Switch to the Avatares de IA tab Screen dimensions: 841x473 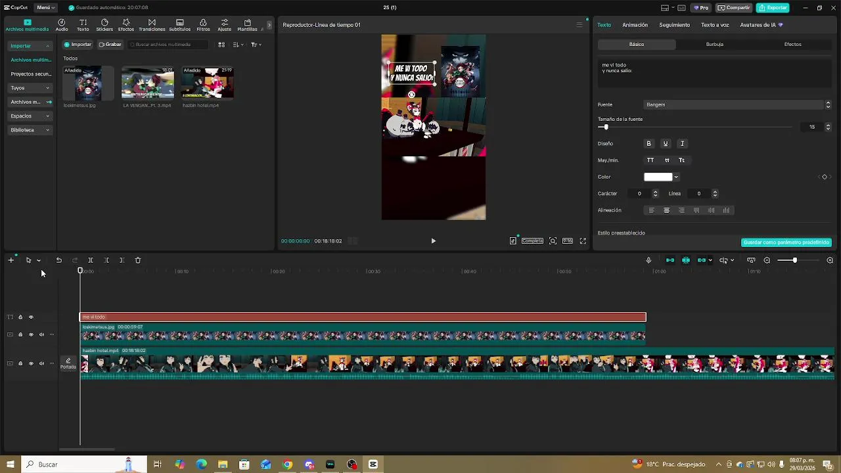(761, 25)
